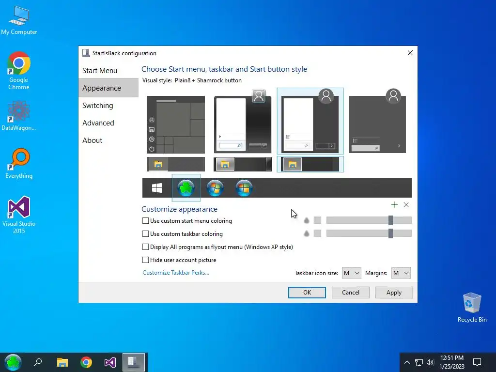Switch to Switching section
Image resolution: width=496 pixels, height=372 pixels.
(x=108, y=105)
